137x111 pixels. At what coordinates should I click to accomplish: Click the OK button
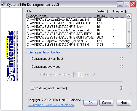pos(91,103)
